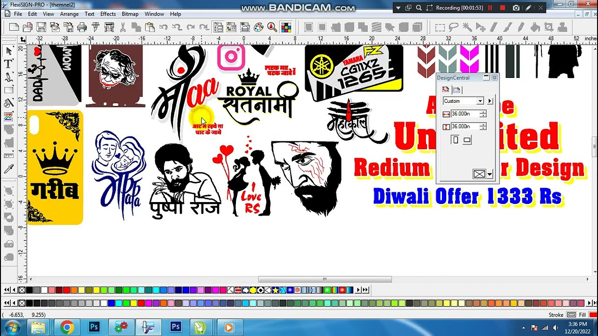The width and height of the screenshot is (598, 336).
Task: Click the Paste clipboard icon
Action: coord(149,27)
